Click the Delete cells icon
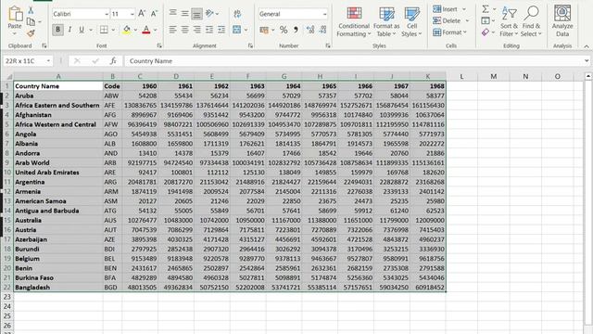This screenshot has height=334, width=593. (436, 20)
